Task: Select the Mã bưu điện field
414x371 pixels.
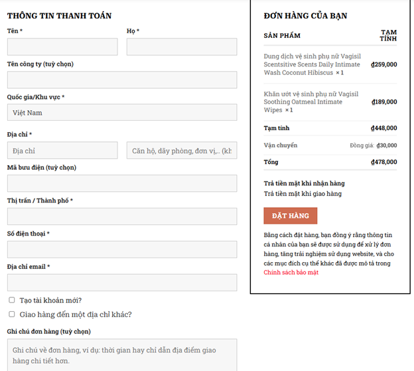Action: [122, 184]
